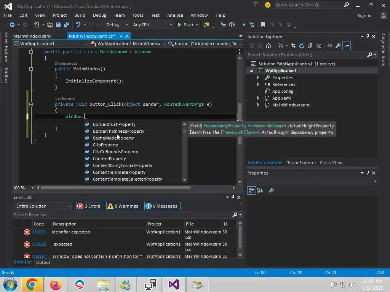Refresh the Solution Explorer
The width and height of the screenshot is (390, 292).
tap(302, 46)
